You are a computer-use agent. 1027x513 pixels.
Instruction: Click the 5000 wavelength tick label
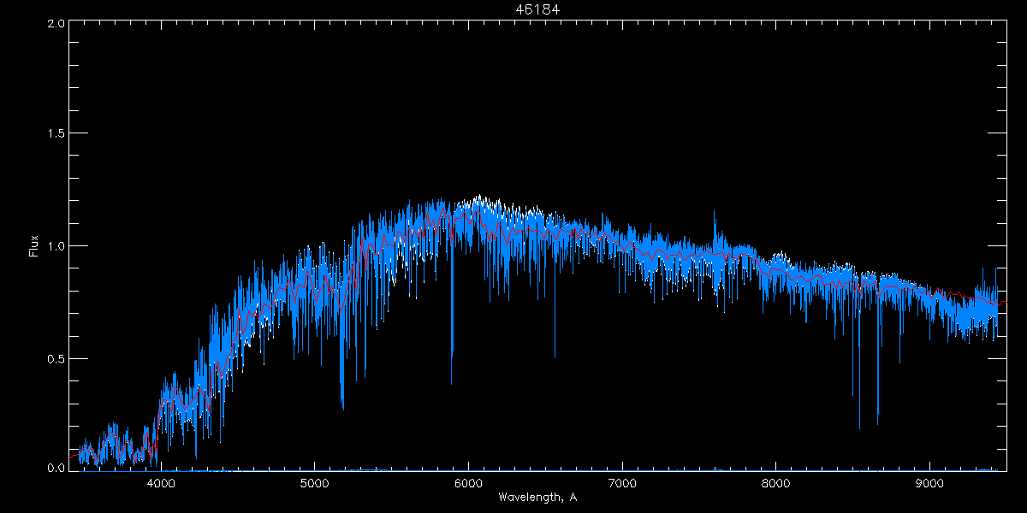(314, 483)
